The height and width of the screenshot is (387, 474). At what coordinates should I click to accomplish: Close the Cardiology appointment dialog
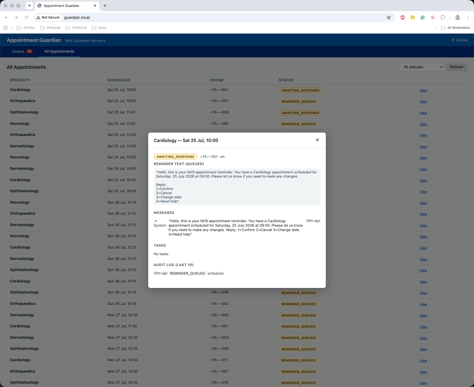(x=317, y=140)
